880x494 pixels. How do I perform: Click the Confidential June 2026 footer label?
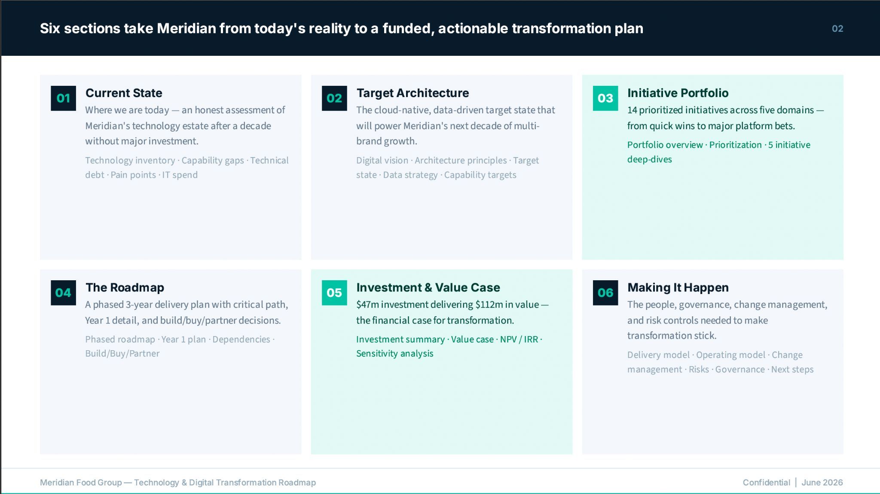tap(793, 482)
